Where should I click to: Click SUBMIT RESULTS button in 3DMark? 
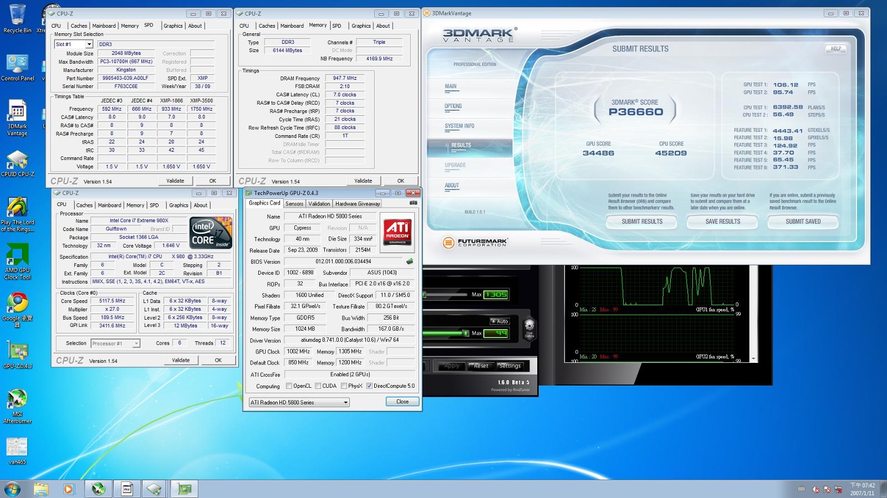pos(642,222)
